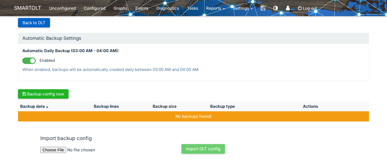This screenshot has height=161, width=387.
Task: Sort by the Backup date column
Action: click(34, 106)
